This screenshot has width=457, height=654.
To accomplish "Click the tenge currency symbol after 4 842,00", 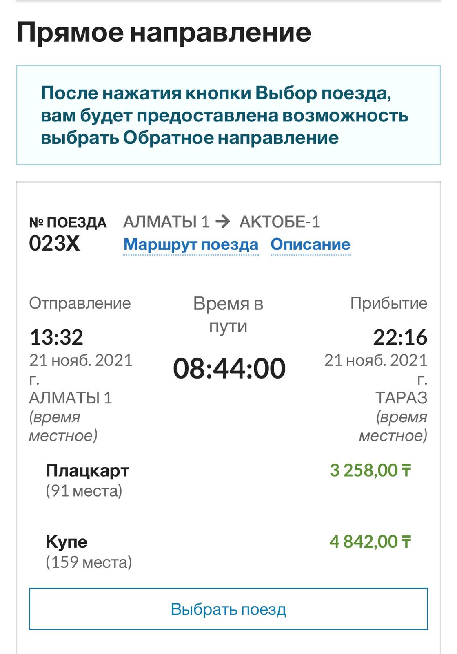I will pyautogui.click(x=406, y=542).
